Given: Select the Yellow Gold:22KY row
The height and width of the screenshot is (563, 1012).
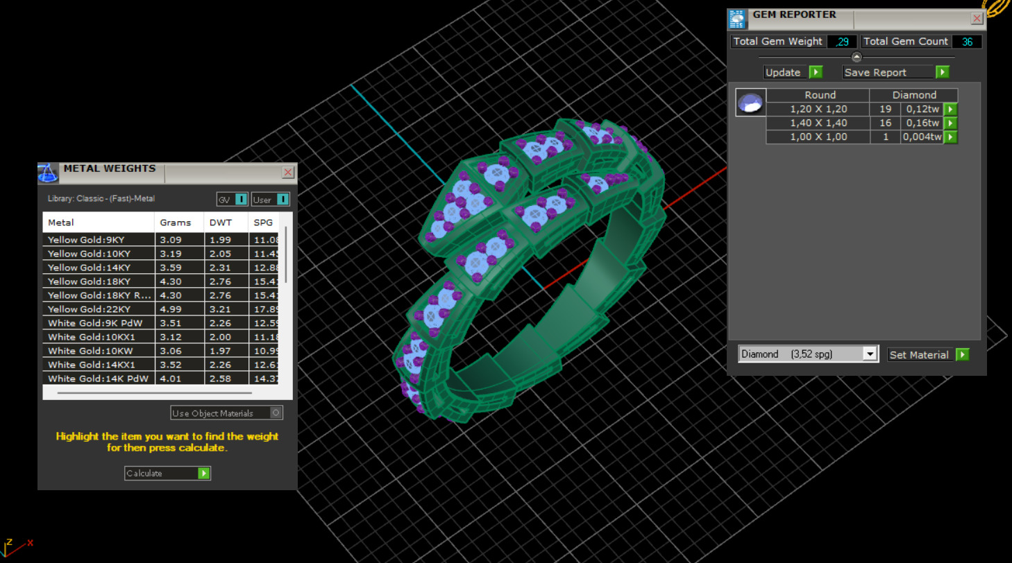Looking at the screenshot, I should (161, 309).
